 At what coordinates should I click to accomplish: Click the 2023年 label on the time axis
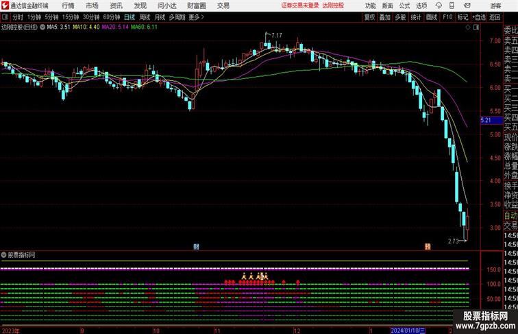coord(10,331)
